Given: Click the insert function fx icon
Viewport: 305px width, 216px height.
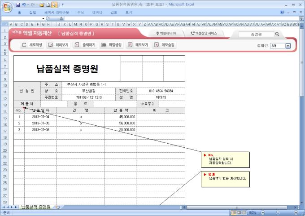Looking at the screenshot, I should pyautogui.click(x=61, y=18).
